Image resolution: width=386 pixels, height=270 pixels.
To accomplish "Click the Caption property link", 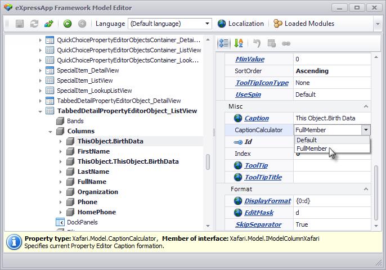I will click(257, 118).
